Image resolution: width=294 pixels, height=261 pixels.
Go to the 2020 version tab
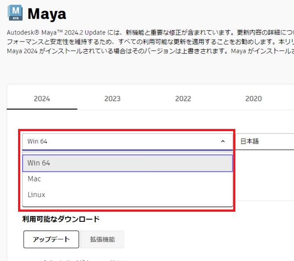pyautogui.click(x=253, y=99)
